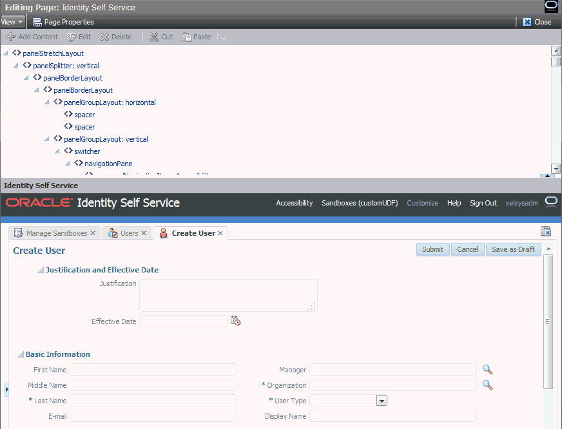This screenshot has height=429, width=562.
Task: Collapse panelGroupLayout: vertical node
Action: [47, 139]
